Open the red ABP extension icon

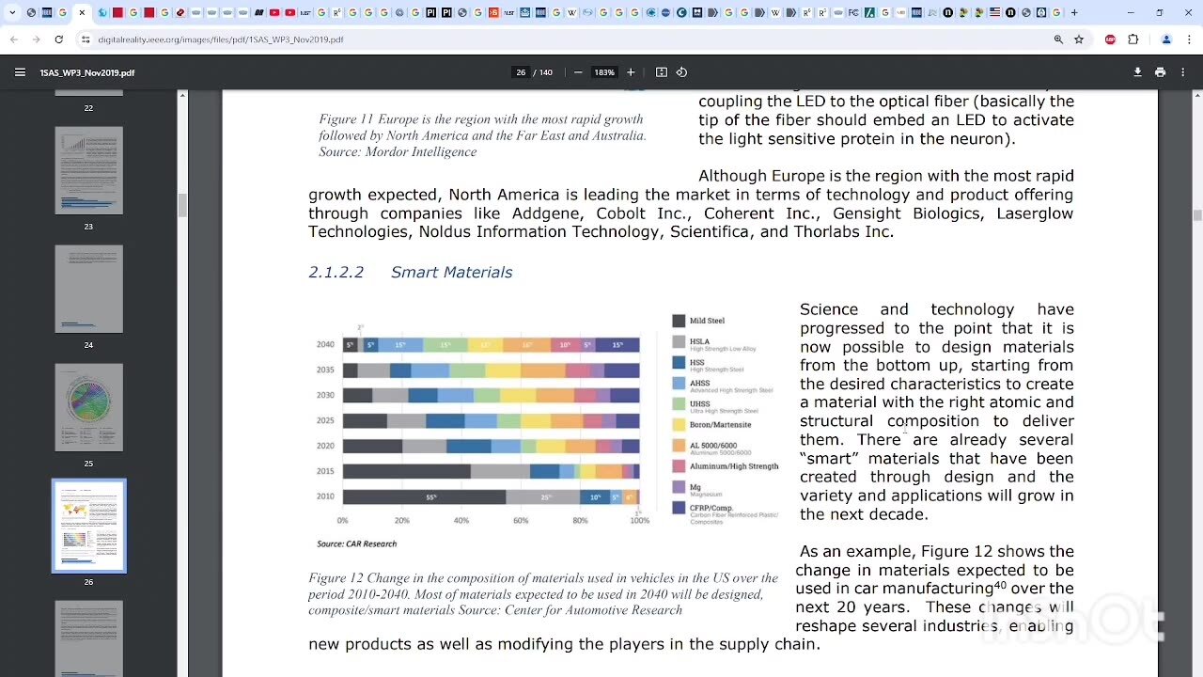point(1110,39)
